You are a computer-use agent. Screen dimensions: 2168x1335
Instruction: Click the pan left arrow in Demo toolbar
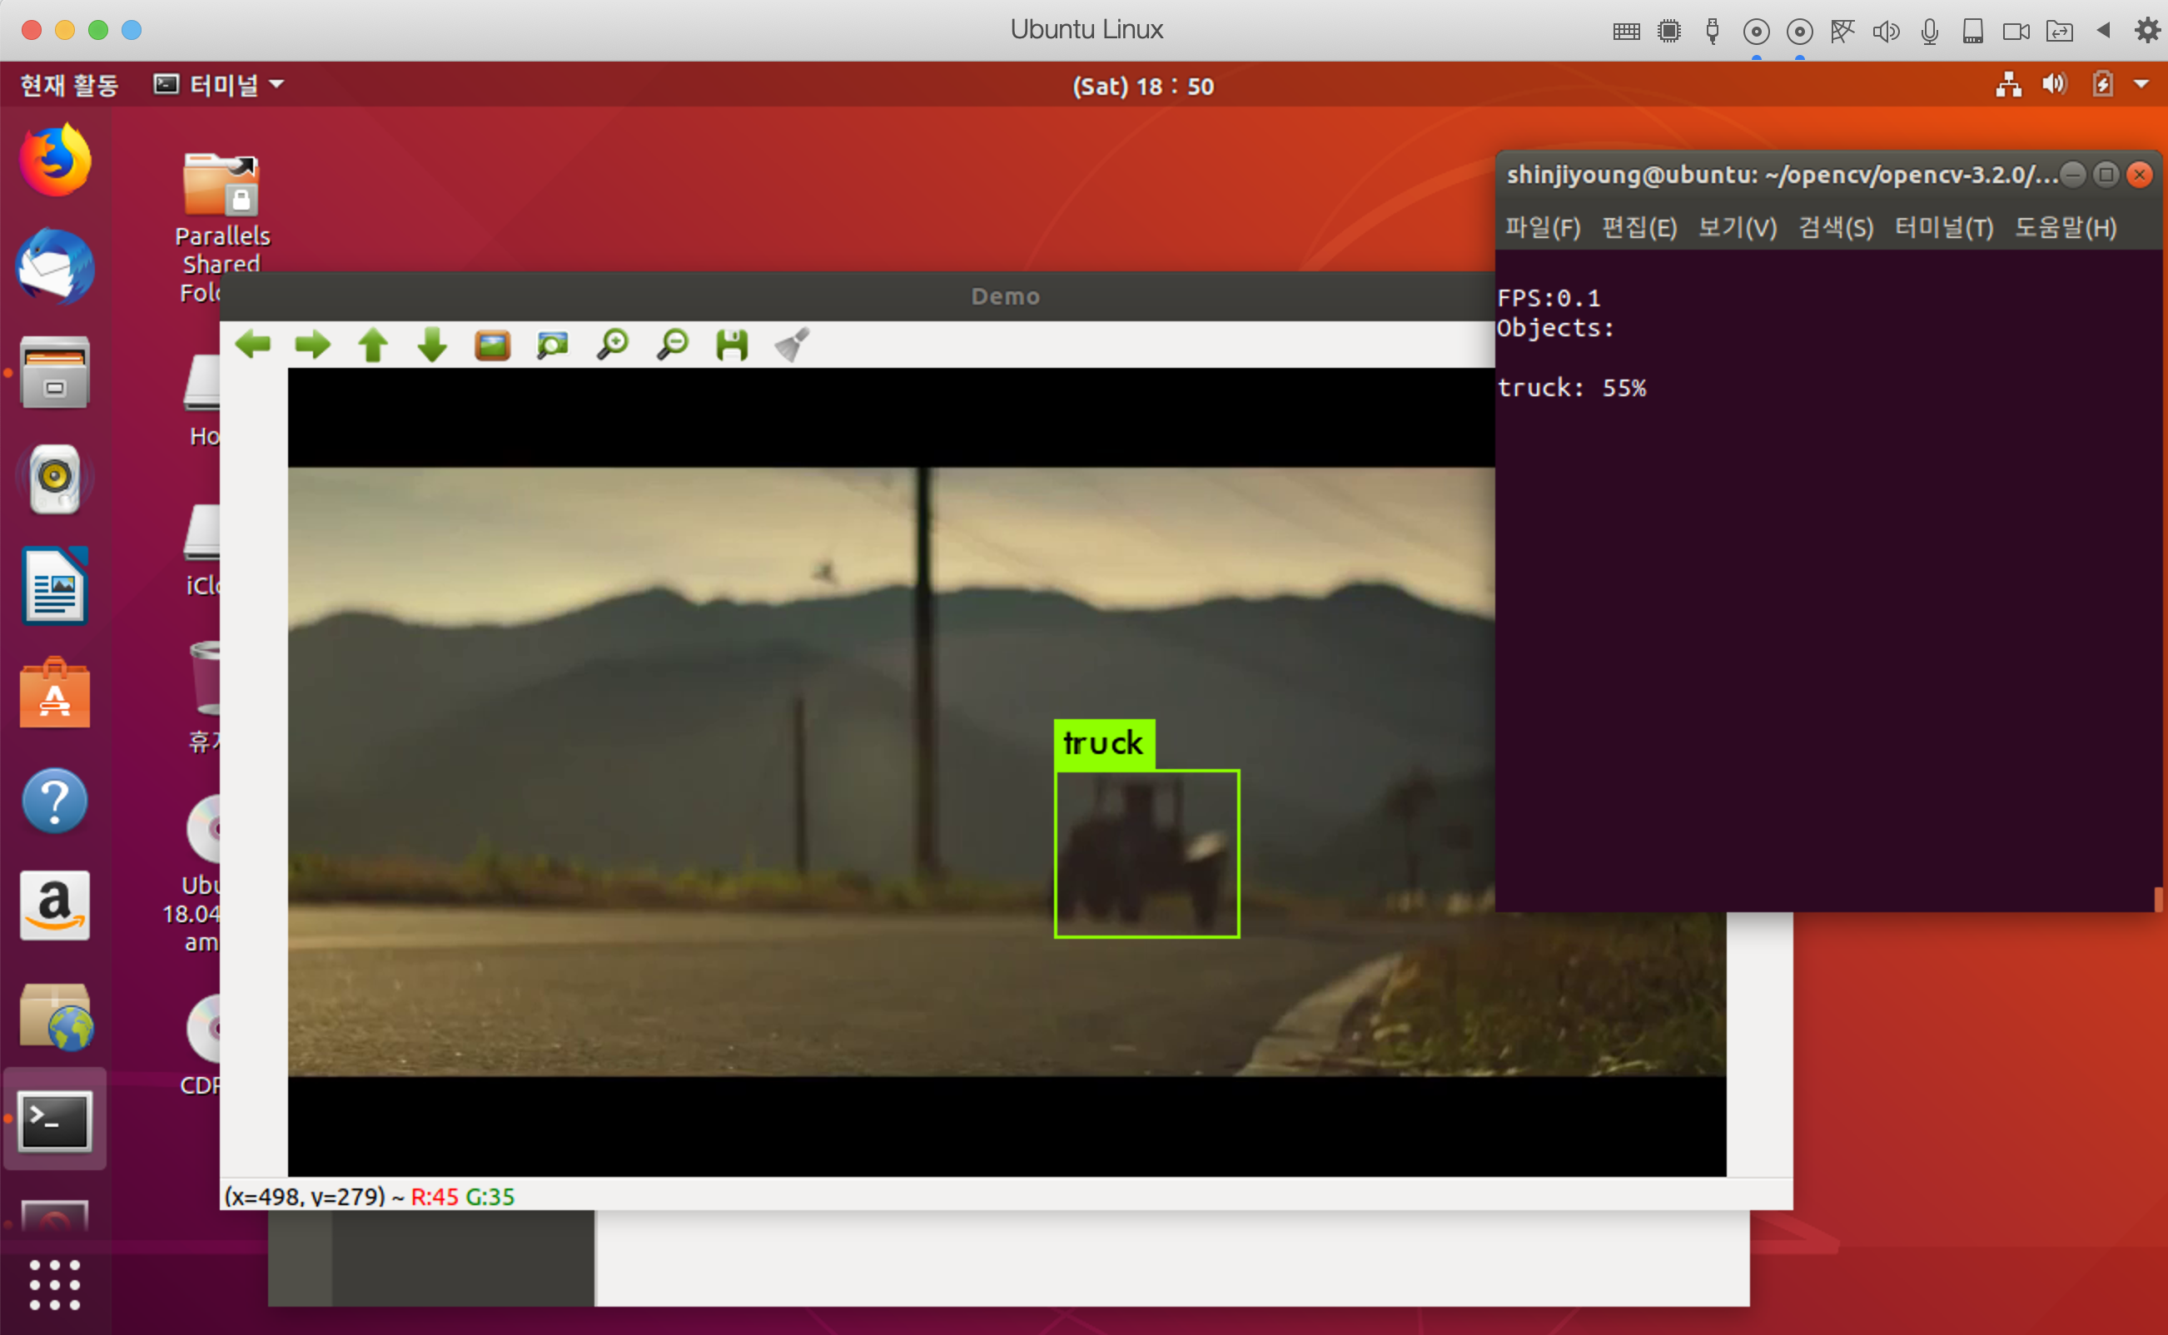pos(253,345)
